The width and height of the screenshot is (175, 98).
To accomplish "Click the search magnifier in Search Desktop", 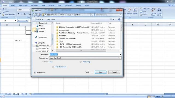I will click(x=120, y=15).
